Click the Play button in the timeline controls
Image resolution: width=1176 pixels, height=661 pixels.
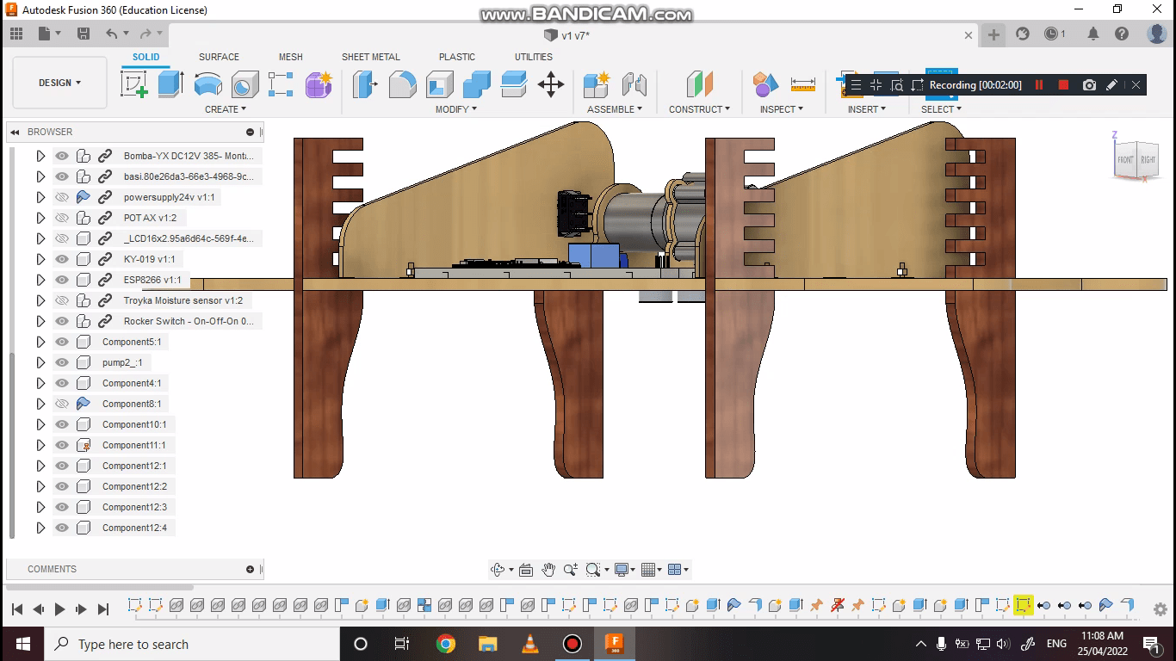(x=59, y=608)
